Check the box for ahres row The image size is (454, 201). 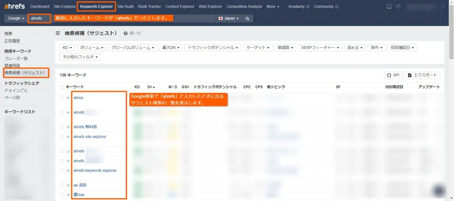61,98
